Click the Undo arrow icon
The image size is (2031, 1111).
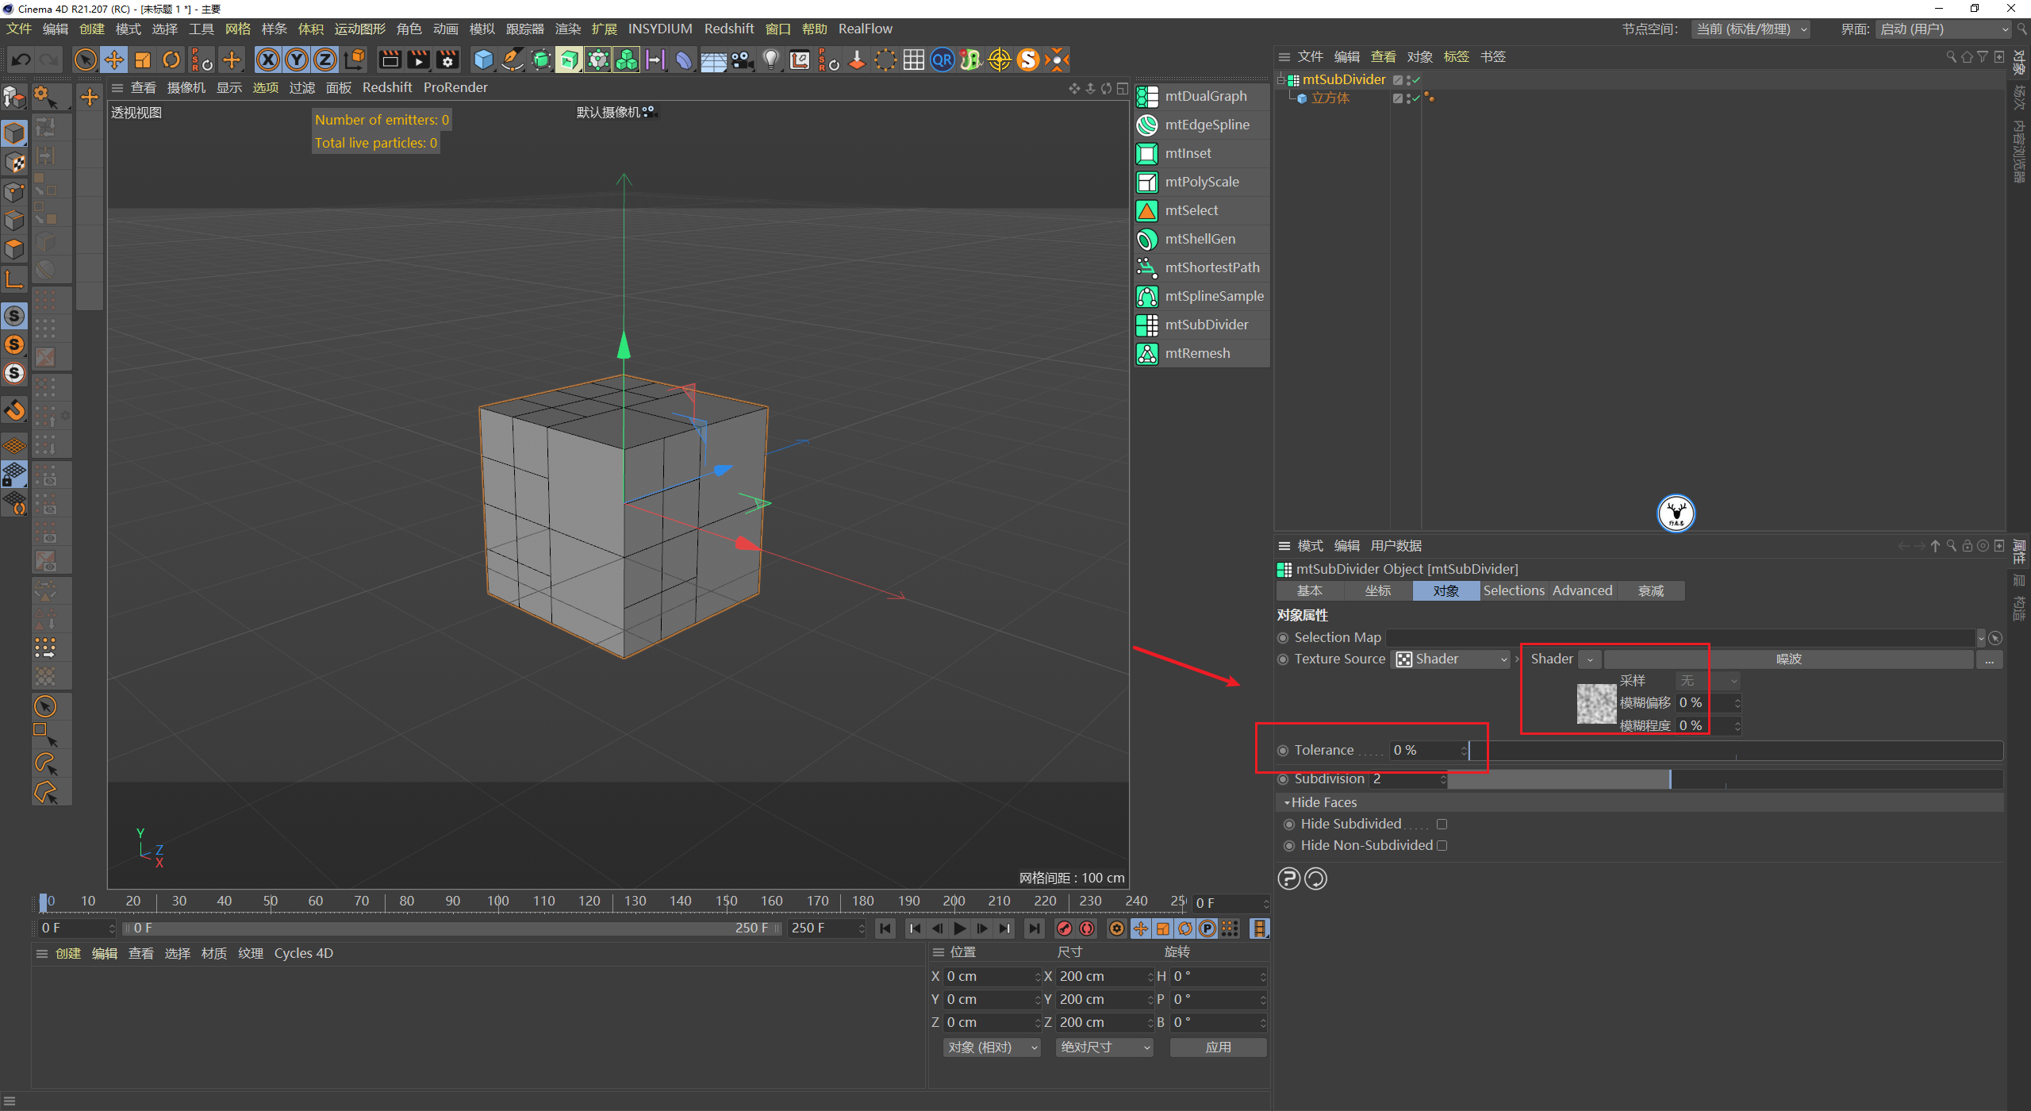21,60
